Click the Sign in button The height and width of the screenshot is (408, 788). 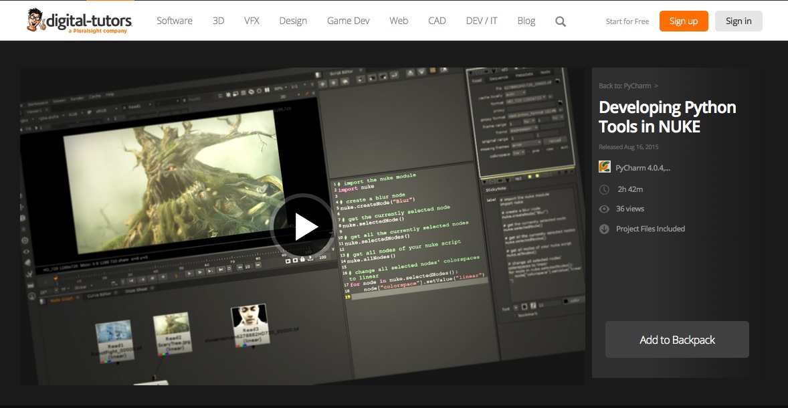pos(738,21)
